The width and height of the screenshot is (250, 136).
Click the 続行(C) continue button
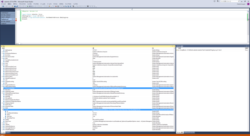[30, 6]
